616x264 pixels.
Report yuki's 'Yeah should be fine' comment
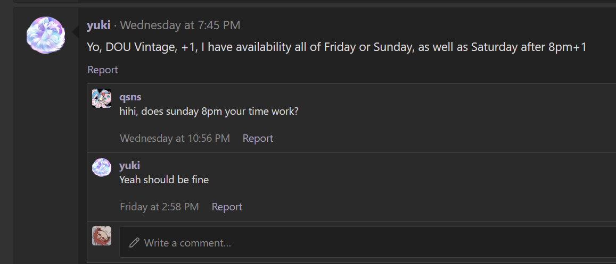coord(227,207)
